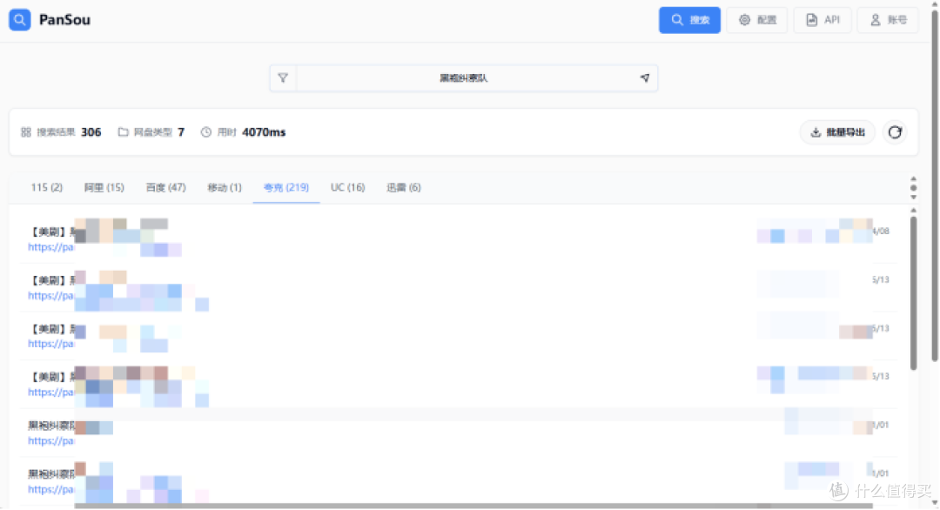
Task: Click the 306 results count
Action: point(91,131)
